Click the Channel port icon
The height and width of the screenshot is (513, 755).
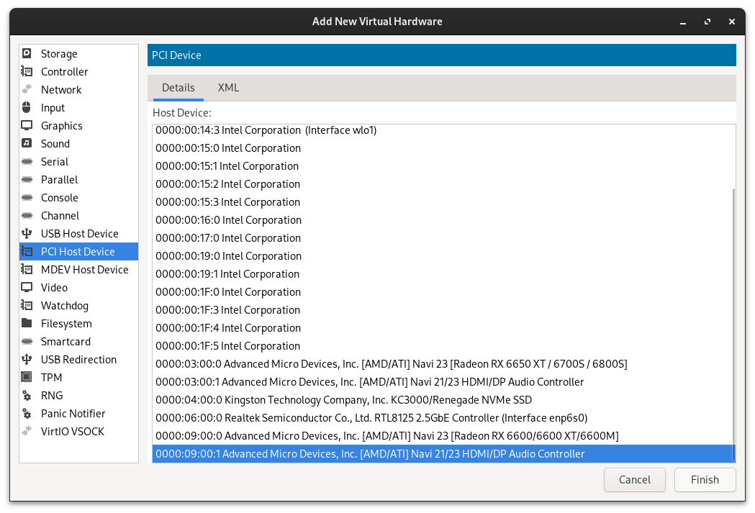(27, 216)
